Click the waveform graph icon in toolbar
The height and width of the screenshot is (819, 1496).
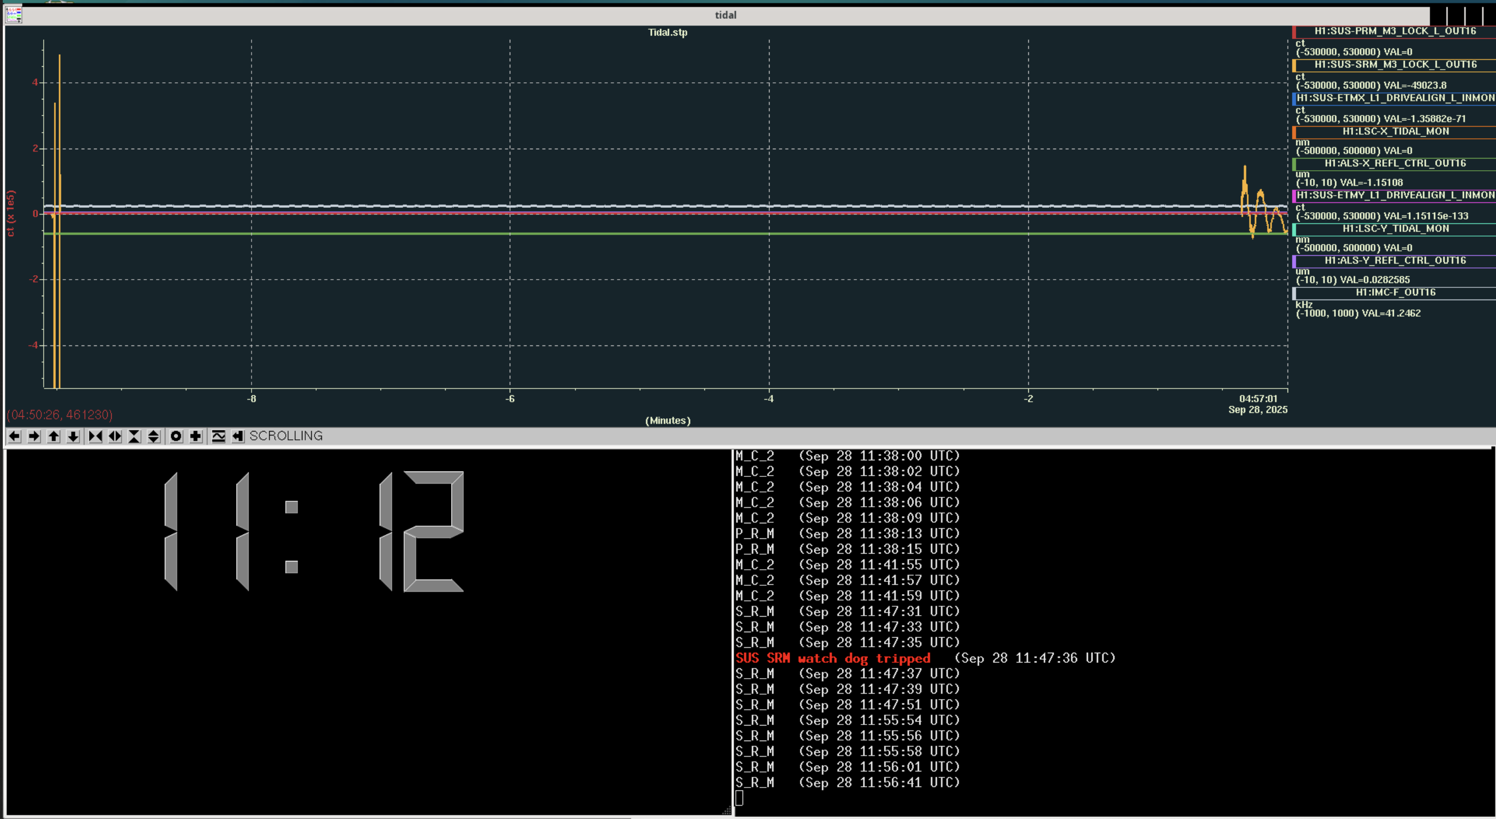click(218, 436)
